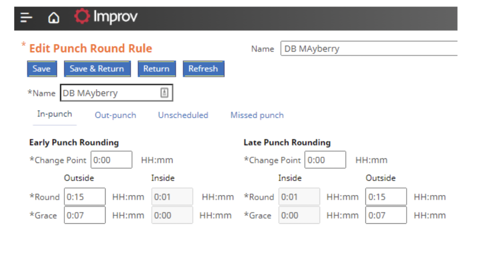Click the Late Outside Grace field showing 0:07
This screenshot has width=492, height=260.
tap(386, 215)
